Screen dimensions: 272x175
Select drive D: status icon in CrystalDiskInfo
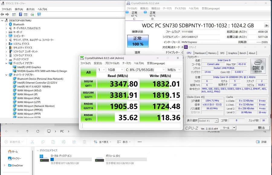(x=145, y=12)
